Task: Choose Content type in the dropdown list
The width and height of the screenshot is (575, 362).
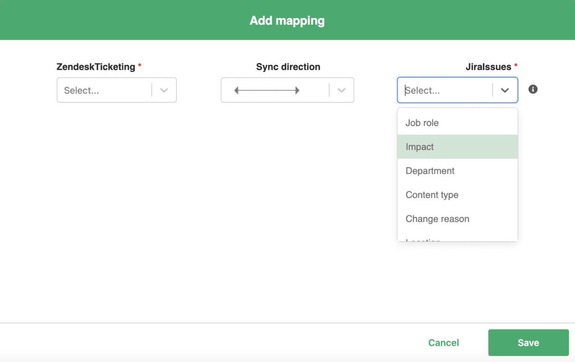Action: coord(432,195)
